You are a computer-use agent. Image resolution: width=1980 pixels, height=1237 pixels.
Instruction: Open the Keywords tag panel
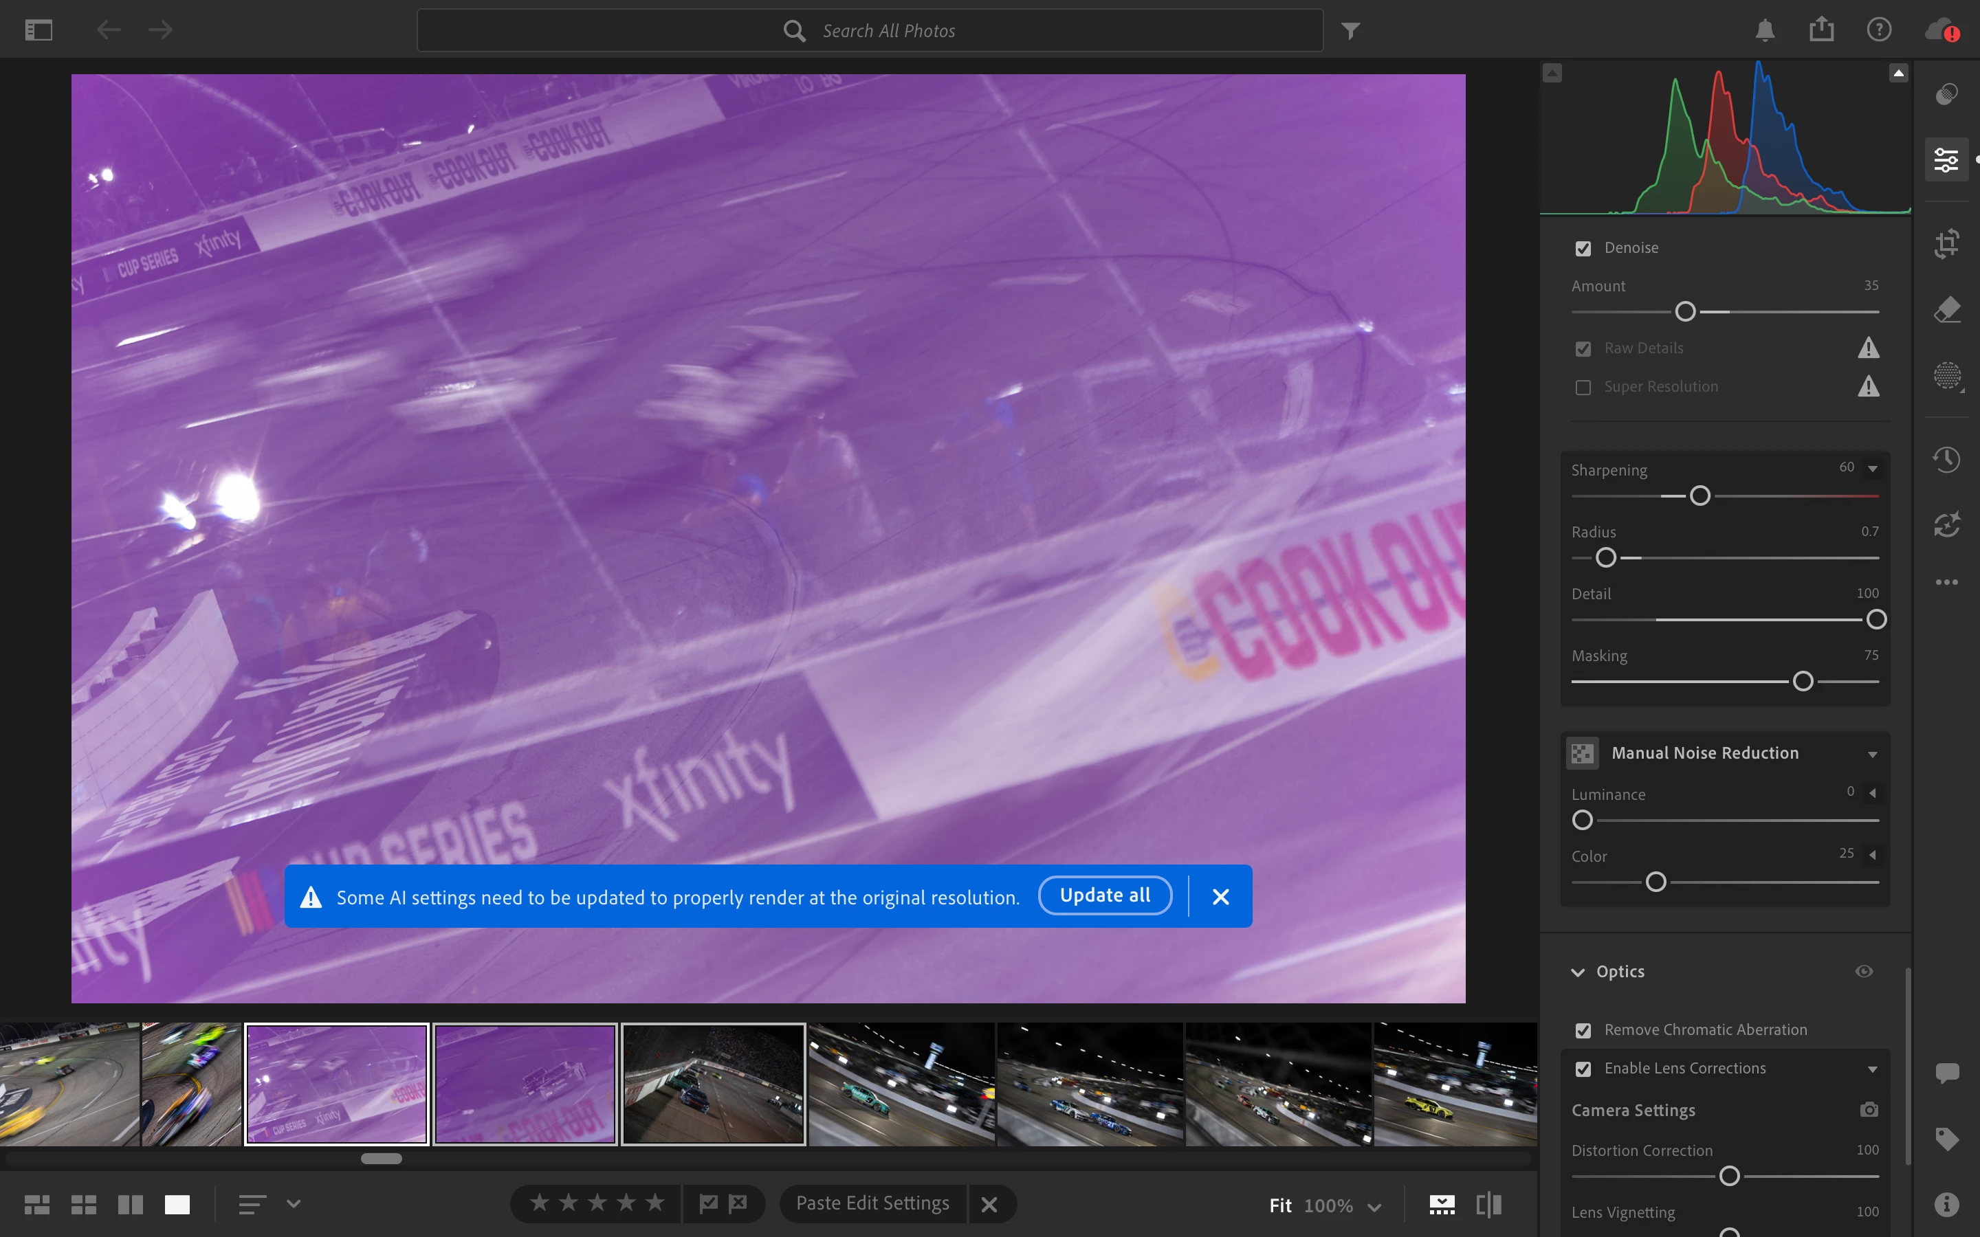(1946, 1139)
